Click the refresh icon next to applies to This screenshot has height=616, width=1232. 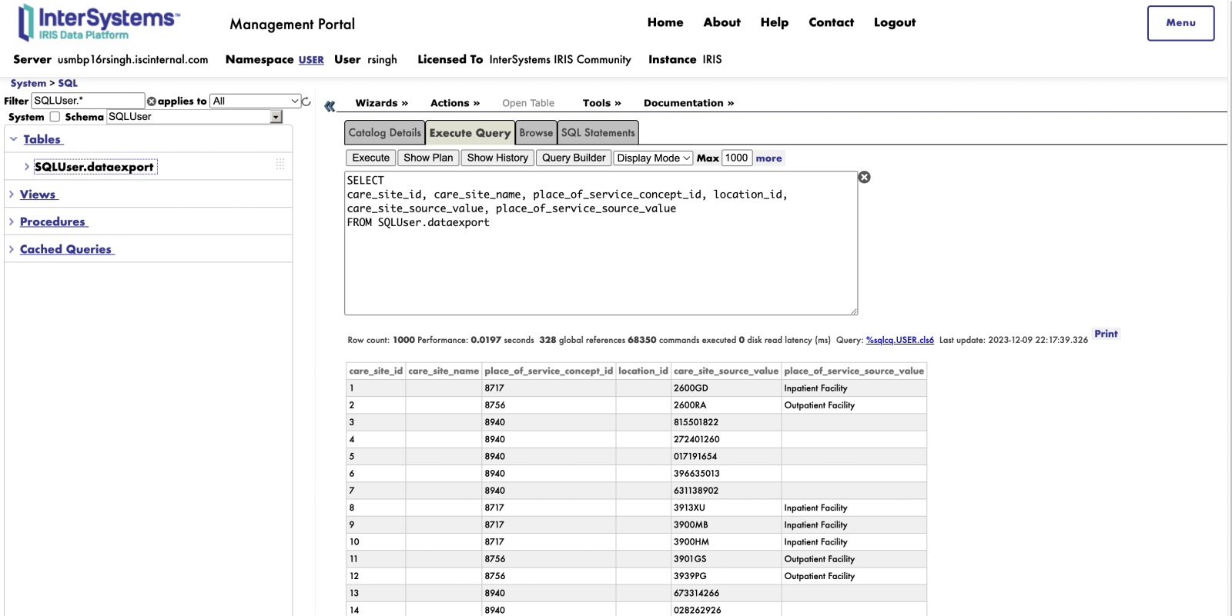pyautogui.click(x=306, y=102)
